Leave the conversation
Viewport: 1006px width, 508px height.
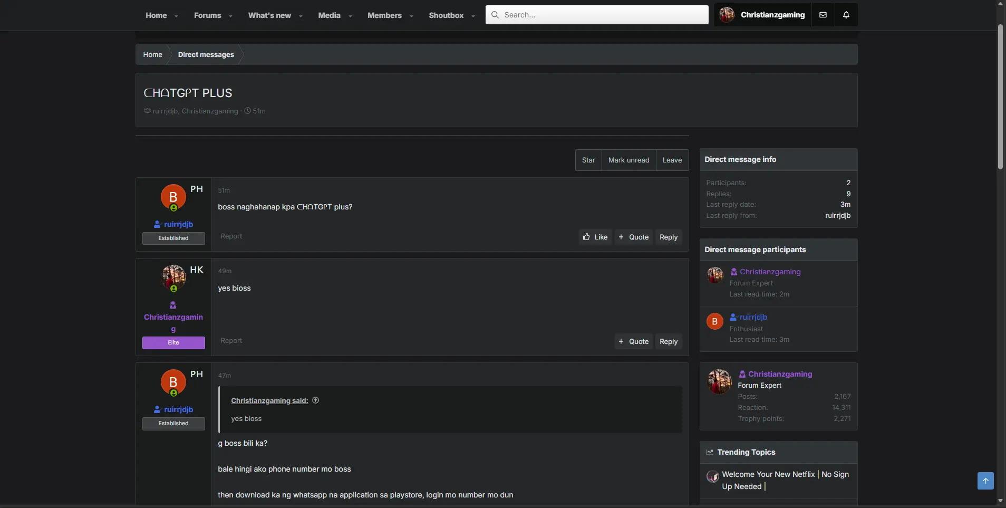click(x=672, y=160)
